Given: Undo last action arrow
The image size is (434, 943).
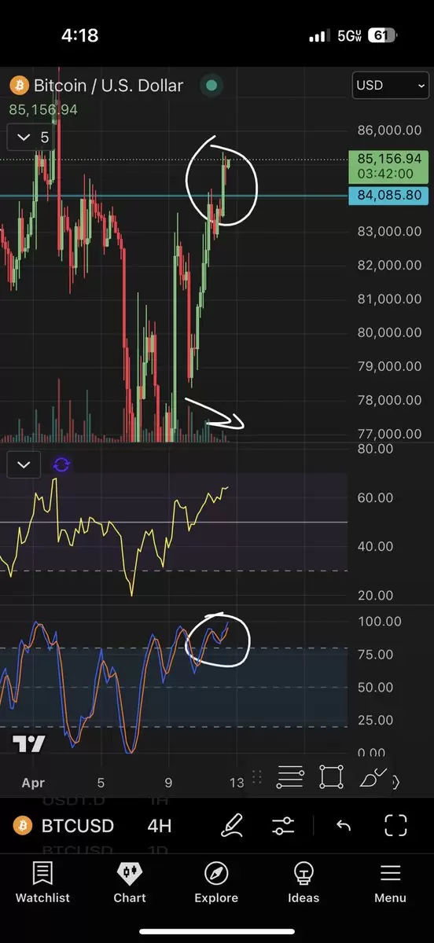Looking at the screenshot, I should 343,825.
